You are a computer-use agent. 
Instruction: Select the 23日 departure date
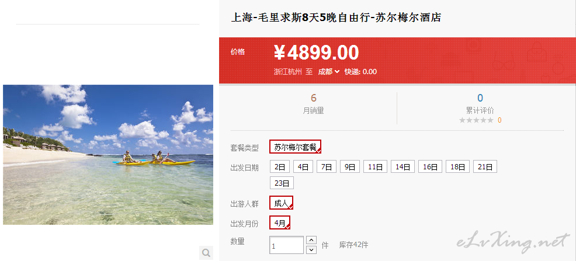point(282,183)
